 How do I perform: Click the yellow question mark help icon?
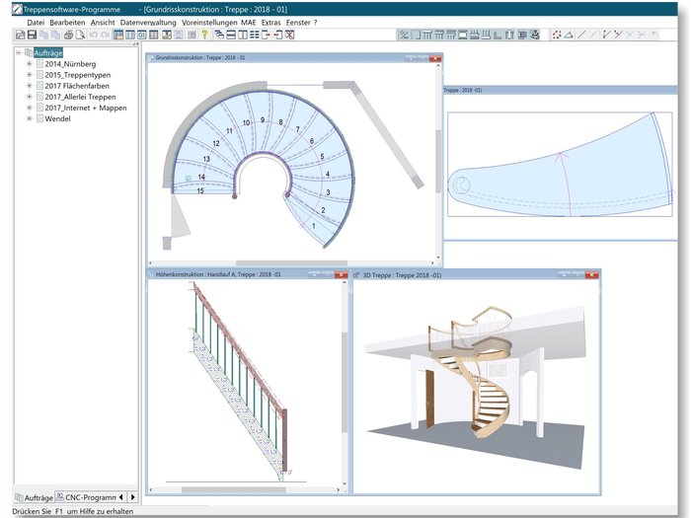click(204, 35)
